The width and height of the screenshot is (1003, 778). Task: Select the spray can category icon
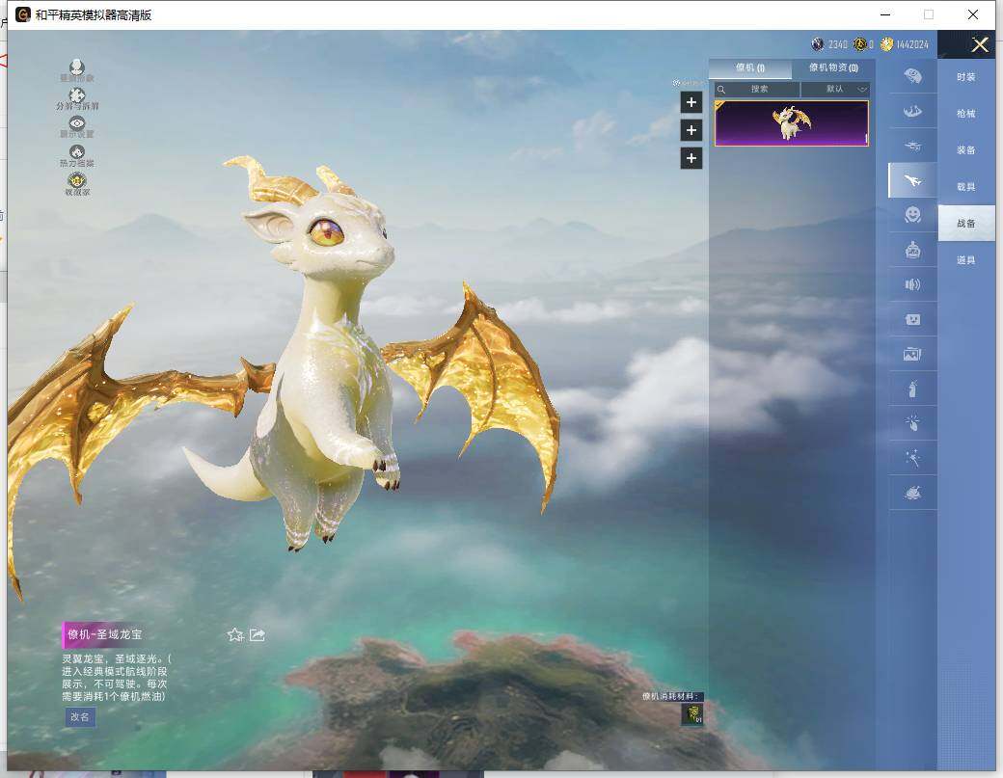[x=912, y=389]
